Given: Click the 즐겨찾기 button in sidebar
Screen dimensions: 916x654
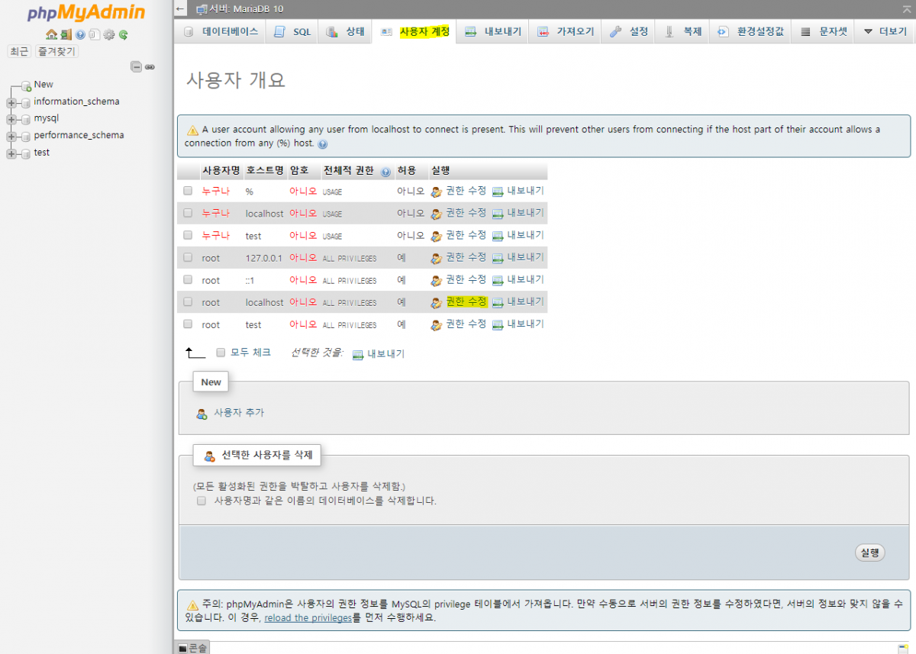Looking at the screenshot, I should 57,51.
